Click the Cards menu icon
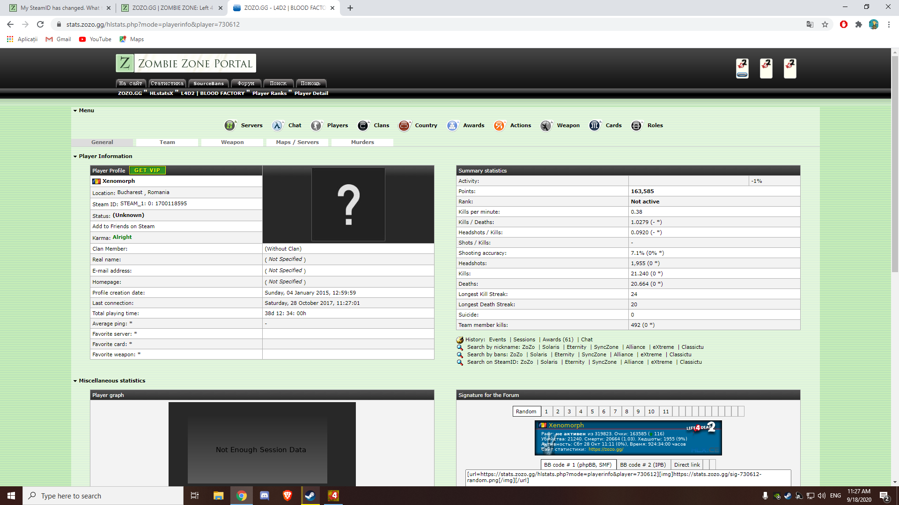 (x=595, y=125)
